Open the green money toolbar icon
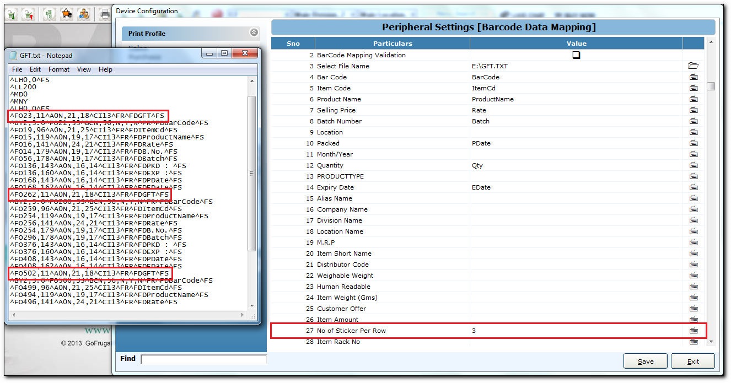731x383 pixels. [x=49, y=13]
